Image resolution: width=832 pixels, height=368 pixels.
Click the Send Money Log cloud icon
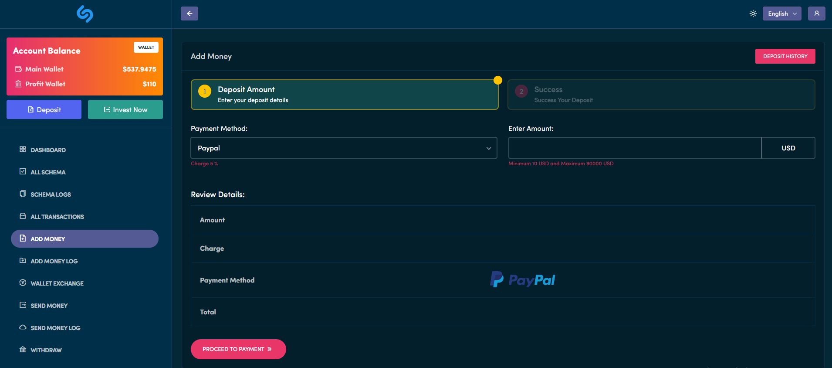(23, 327)
